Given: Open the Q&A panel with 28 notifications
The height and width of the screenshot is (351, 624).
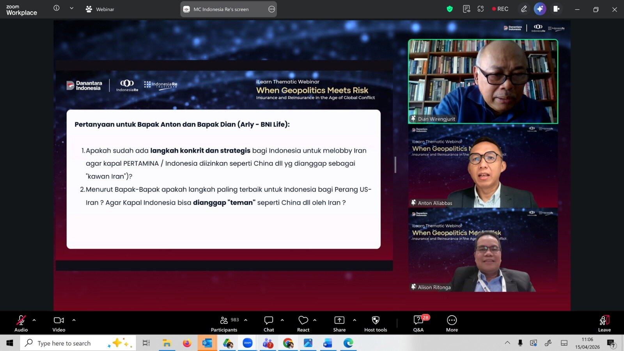Looking at the screenshot, I should tap(419, 323).
